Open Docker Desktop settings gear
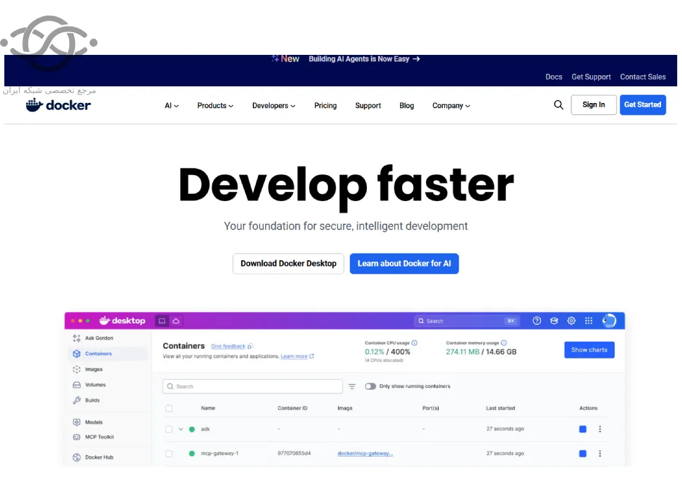Image resolution: width=682 pixels, height=499 pixels. [x=572, y=321]
